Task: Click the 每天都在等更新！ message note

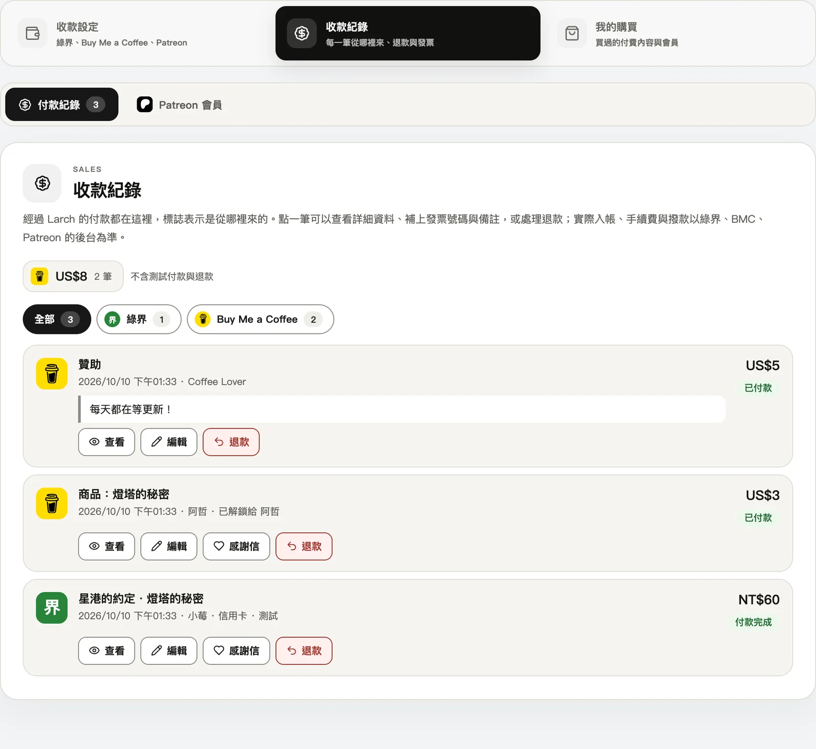Action: click(x=402, y=409)
